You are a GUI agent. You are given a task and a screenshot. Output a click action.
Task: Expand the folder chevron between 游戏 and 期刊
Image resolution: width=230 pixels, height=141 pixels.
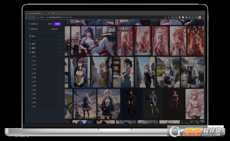point(60,48)
